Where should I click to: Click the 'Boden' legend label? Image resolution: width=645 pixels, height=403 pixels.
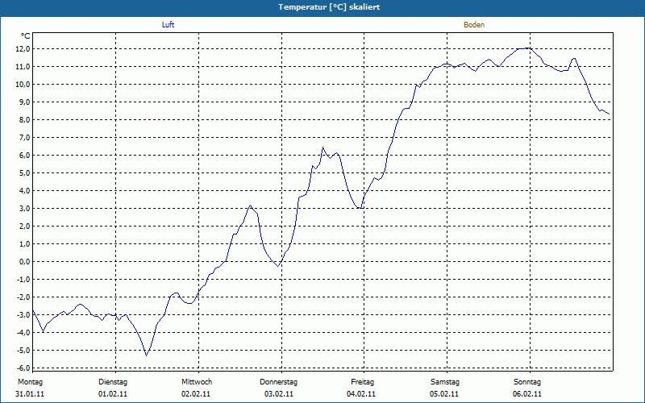point(474,25)
